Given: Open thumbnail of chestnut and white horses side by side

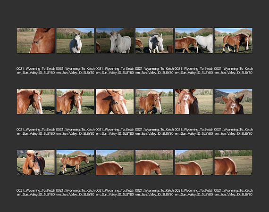Looking at the screenshot, I should pyautogui.click(x=194, y=41).
